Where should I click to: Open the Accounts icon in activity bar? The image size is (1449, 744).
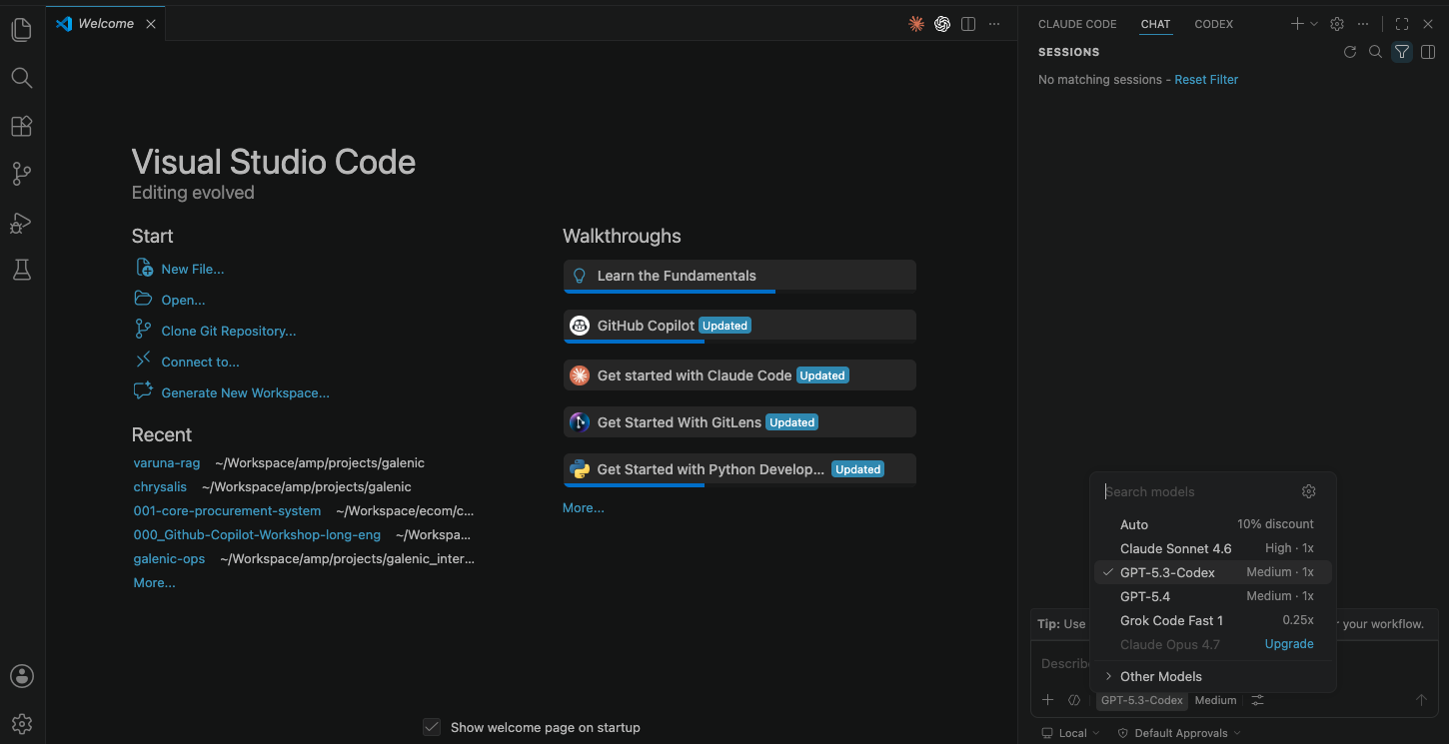(x=22, y=676)
